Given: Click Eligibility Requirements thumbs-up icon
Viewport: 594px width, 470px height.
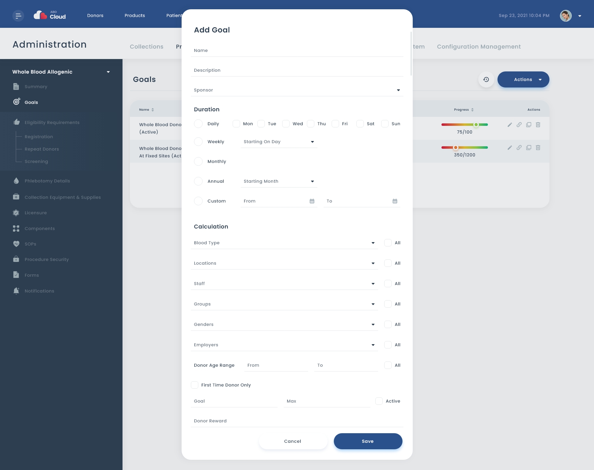Looking at the screenshot, I should coord(16,122).
